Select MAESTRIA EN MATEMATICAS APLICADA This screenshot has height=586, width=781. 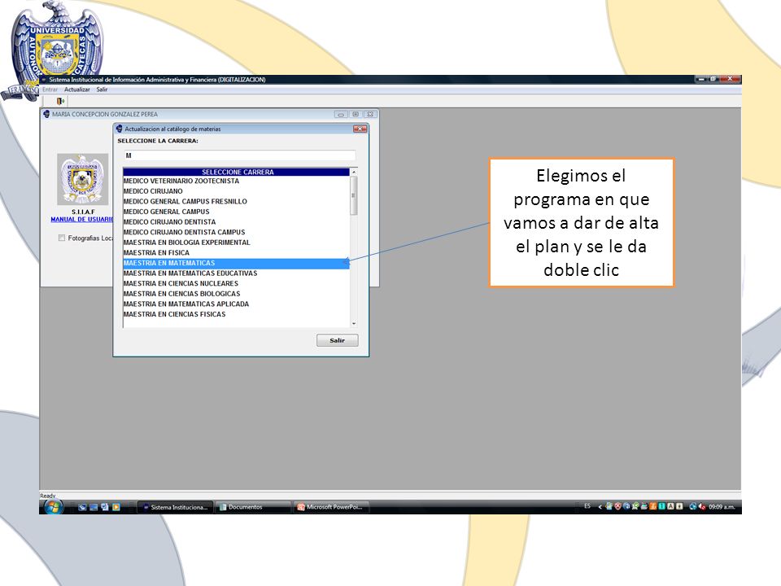point(237,304)
